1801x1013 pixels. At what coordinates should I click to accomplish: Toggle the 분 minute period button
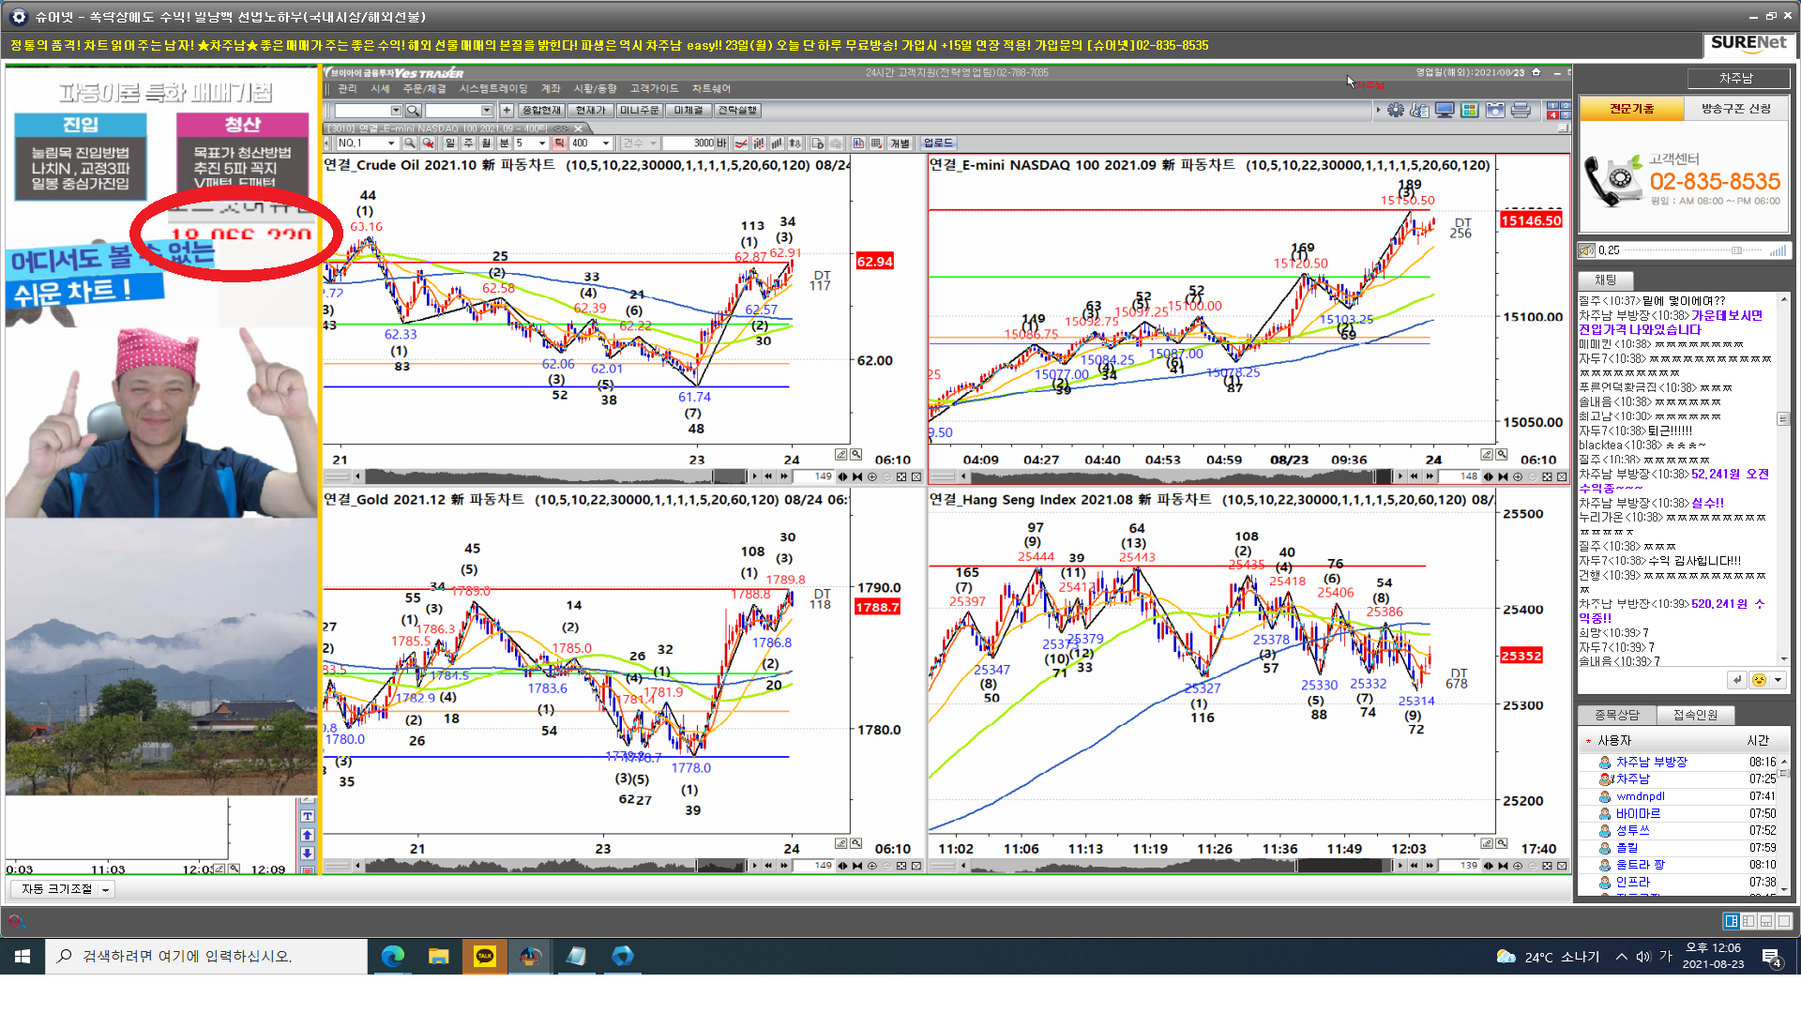(x=504, y=144)
